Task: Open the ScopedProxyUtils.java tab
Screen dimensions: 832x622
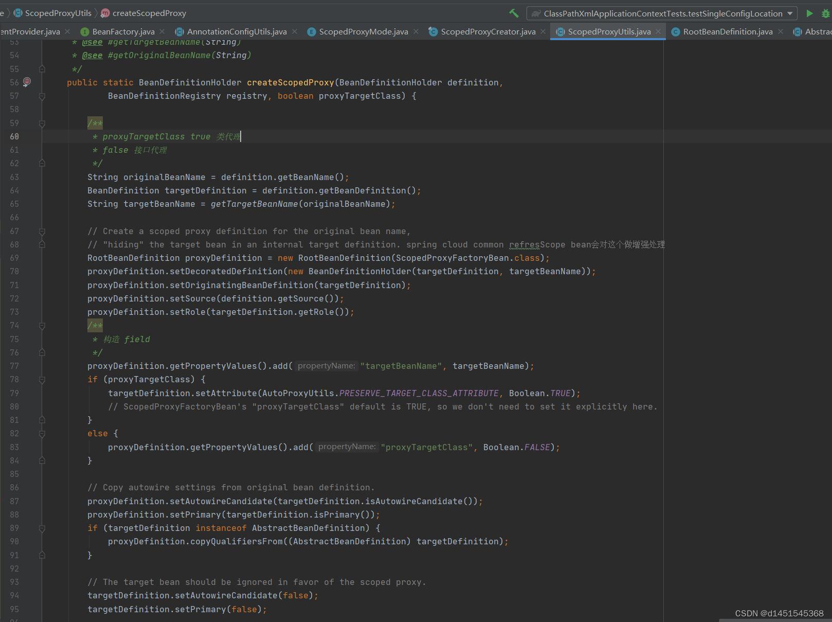Action: point(609,32)
